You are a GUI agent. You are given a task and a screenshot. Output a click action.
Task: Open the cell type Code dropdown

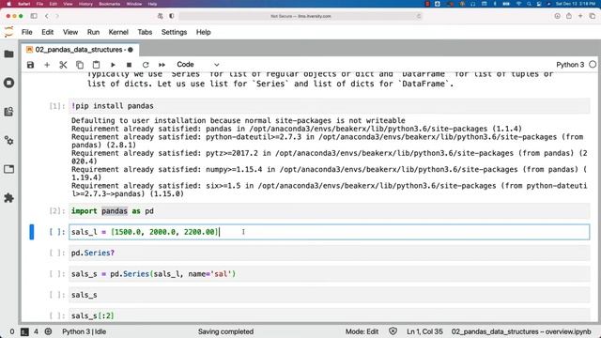(x=197, y=65)
